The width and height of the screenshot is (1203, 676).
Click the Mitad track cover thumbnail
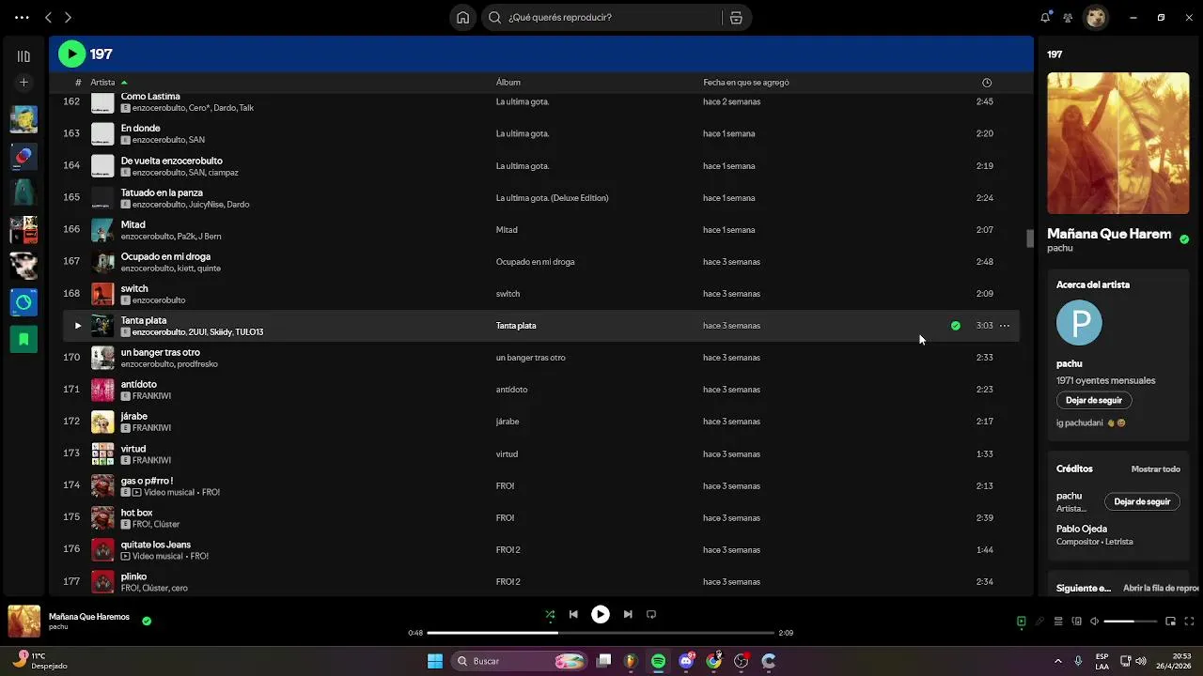point(102,230)
